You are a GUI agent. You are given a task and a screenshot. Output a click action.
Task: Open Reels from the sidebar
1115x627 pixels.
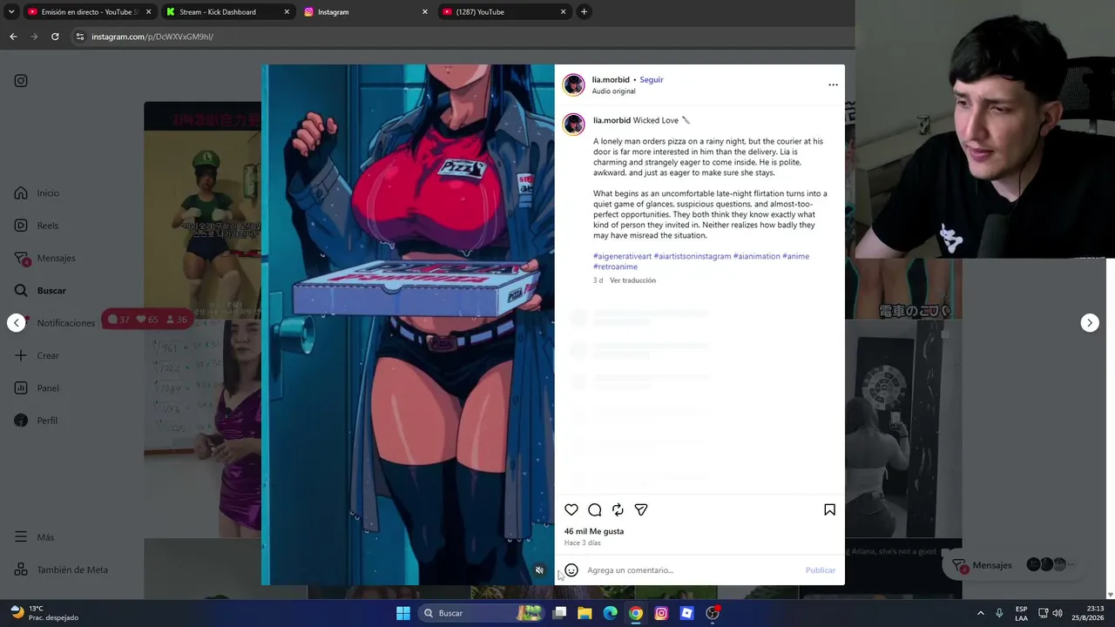(37, 226)
